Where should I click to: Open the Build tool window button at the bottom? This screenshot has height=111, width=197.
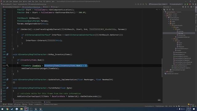[31, 104]
